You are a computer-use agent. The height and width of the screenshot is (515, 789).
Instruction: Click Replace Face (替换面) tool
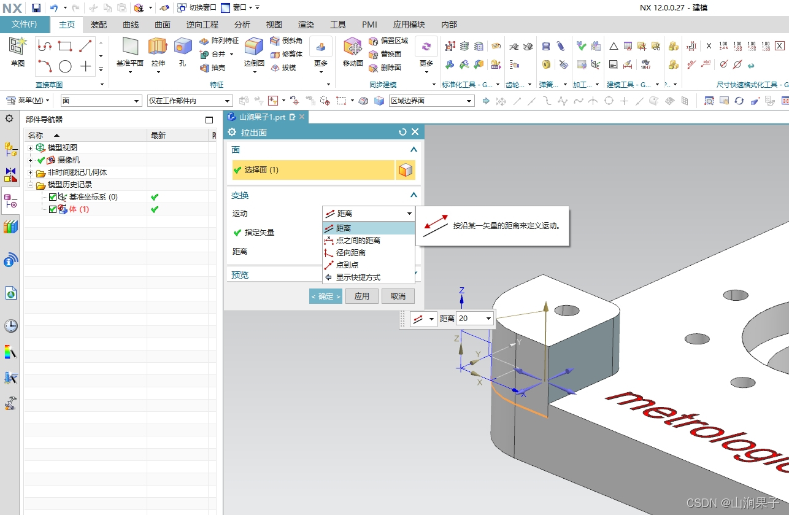point(385,54)
